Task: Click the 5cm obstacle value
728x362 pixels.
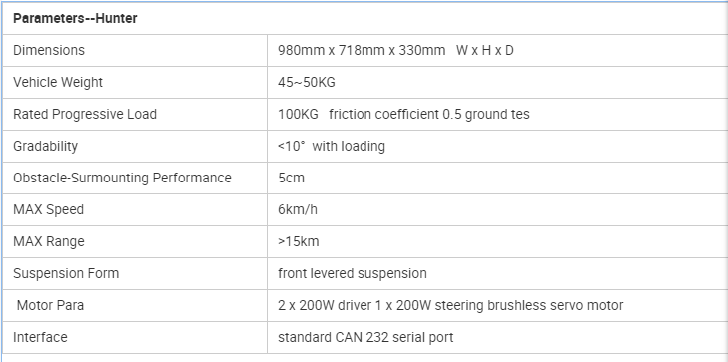Action: tap(292, 178)
